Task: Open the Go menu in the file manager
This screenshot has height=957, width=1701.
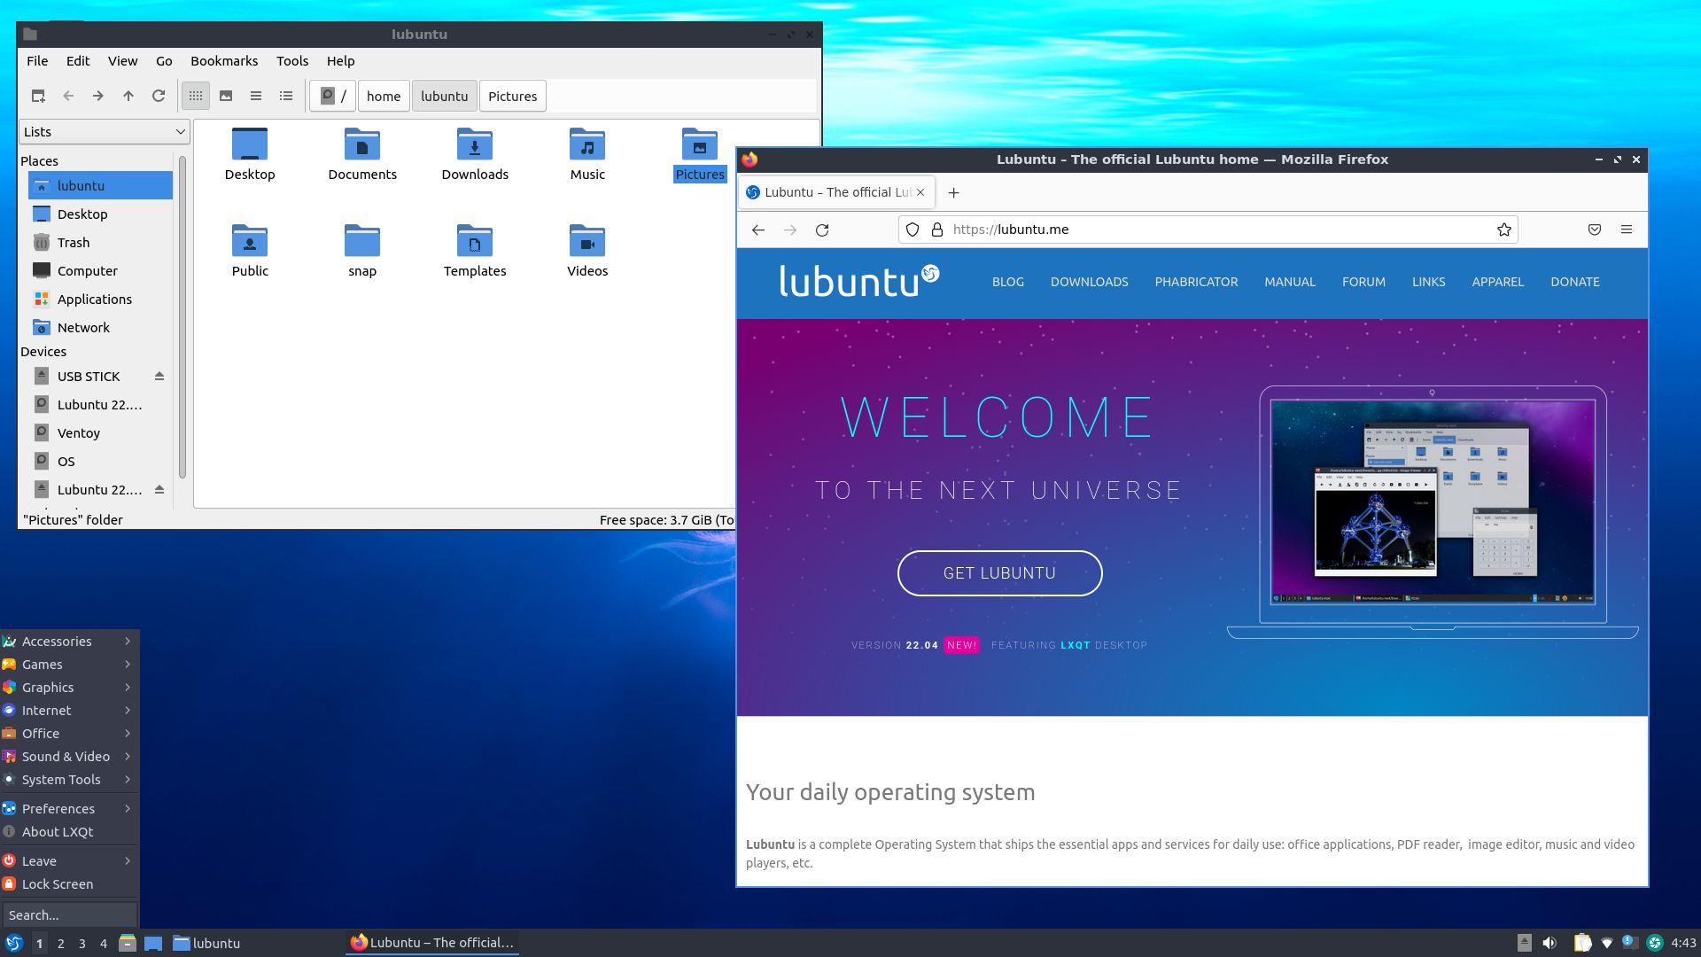Action: [164, 61]
